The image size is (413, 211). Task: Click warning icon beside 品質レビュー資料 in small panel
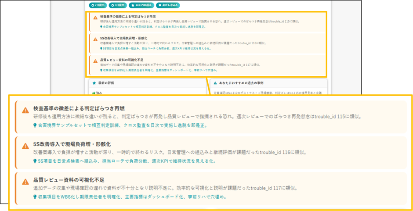(95, 61)
